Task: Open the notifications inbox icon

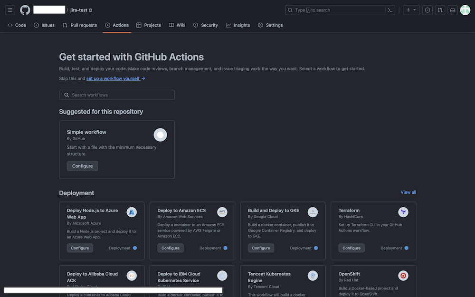Action: [x=453, y=10]
